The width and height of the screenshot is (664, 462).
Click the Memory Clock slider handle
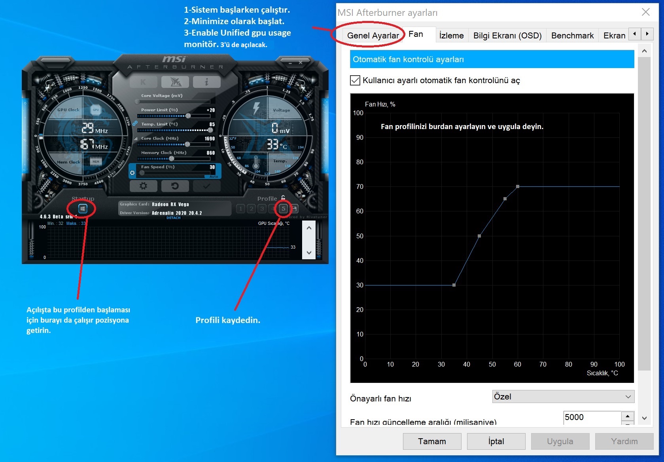point(172,159)
